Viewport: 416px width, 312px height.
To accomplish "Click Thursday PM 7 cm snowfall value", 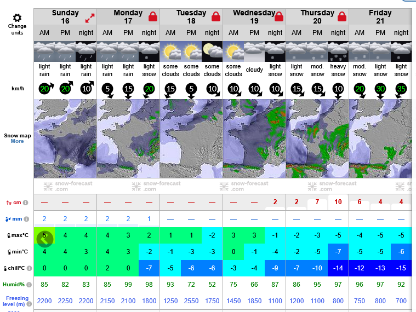I will (317, 202).
